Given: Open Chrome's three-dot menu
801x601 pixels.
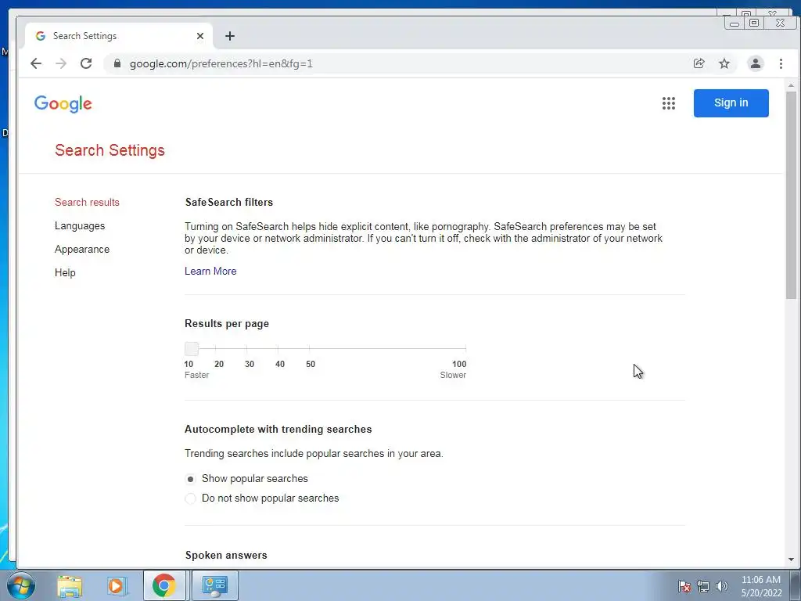Looking at the screenshot, I should click(781, 63).
